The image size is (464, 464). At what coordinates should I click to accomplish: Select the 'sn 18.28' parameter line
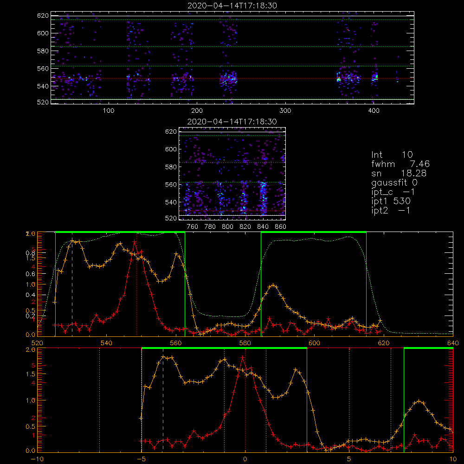399,173
